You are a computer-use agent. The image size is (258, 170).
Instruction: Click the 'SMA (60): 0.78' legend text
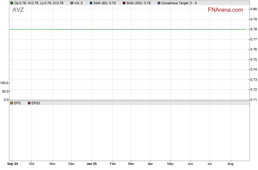pos(104,3)
